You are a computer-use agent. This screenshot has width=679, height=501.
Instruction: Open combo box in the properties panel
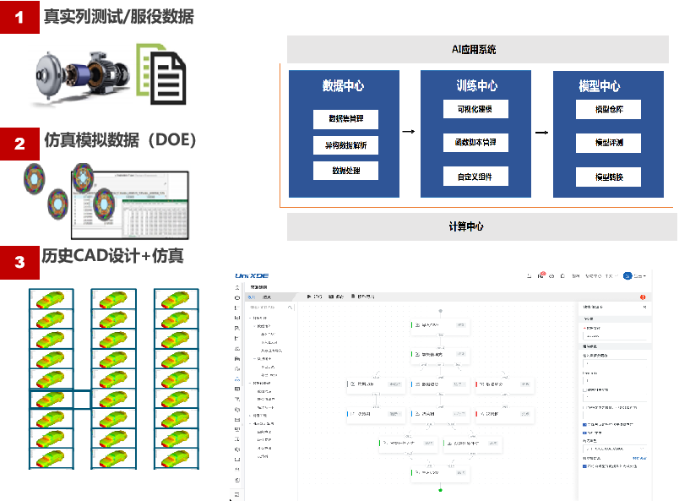[x=615, y=449]
